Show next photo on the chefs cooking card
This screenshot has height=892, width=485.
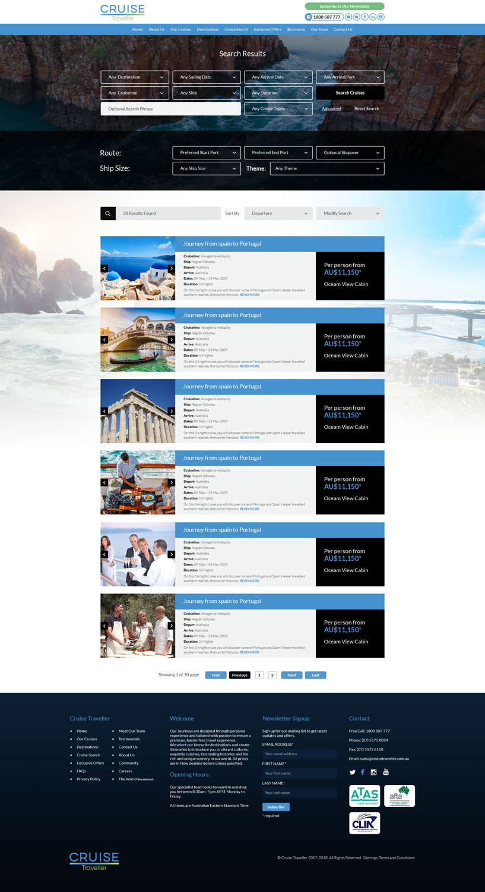tap(172, 626)
